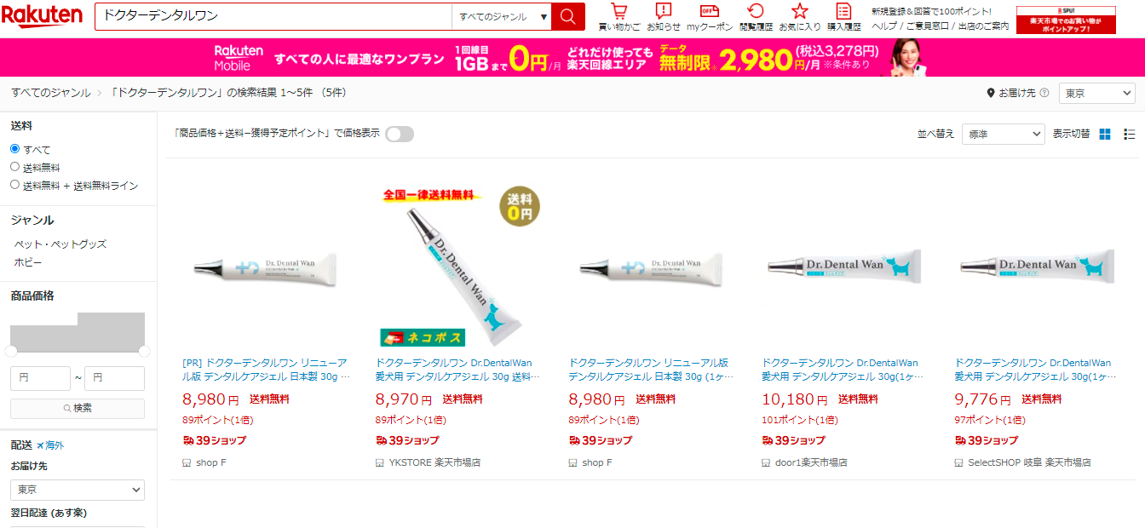Open the myクーポン coupon icon
1145x528 pixels.
[x=710, y=12]
